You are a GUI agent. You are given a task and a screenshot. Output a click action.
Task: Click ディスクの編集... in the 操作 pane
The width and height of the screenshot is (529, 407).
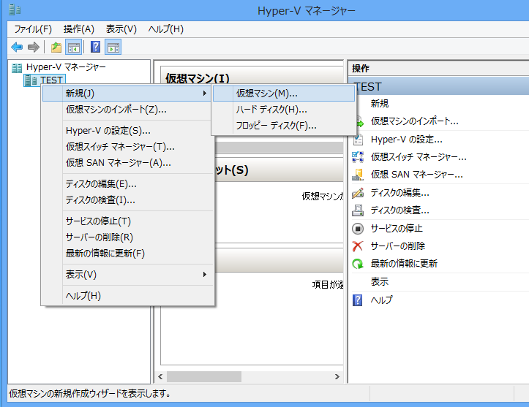(399, 193)
